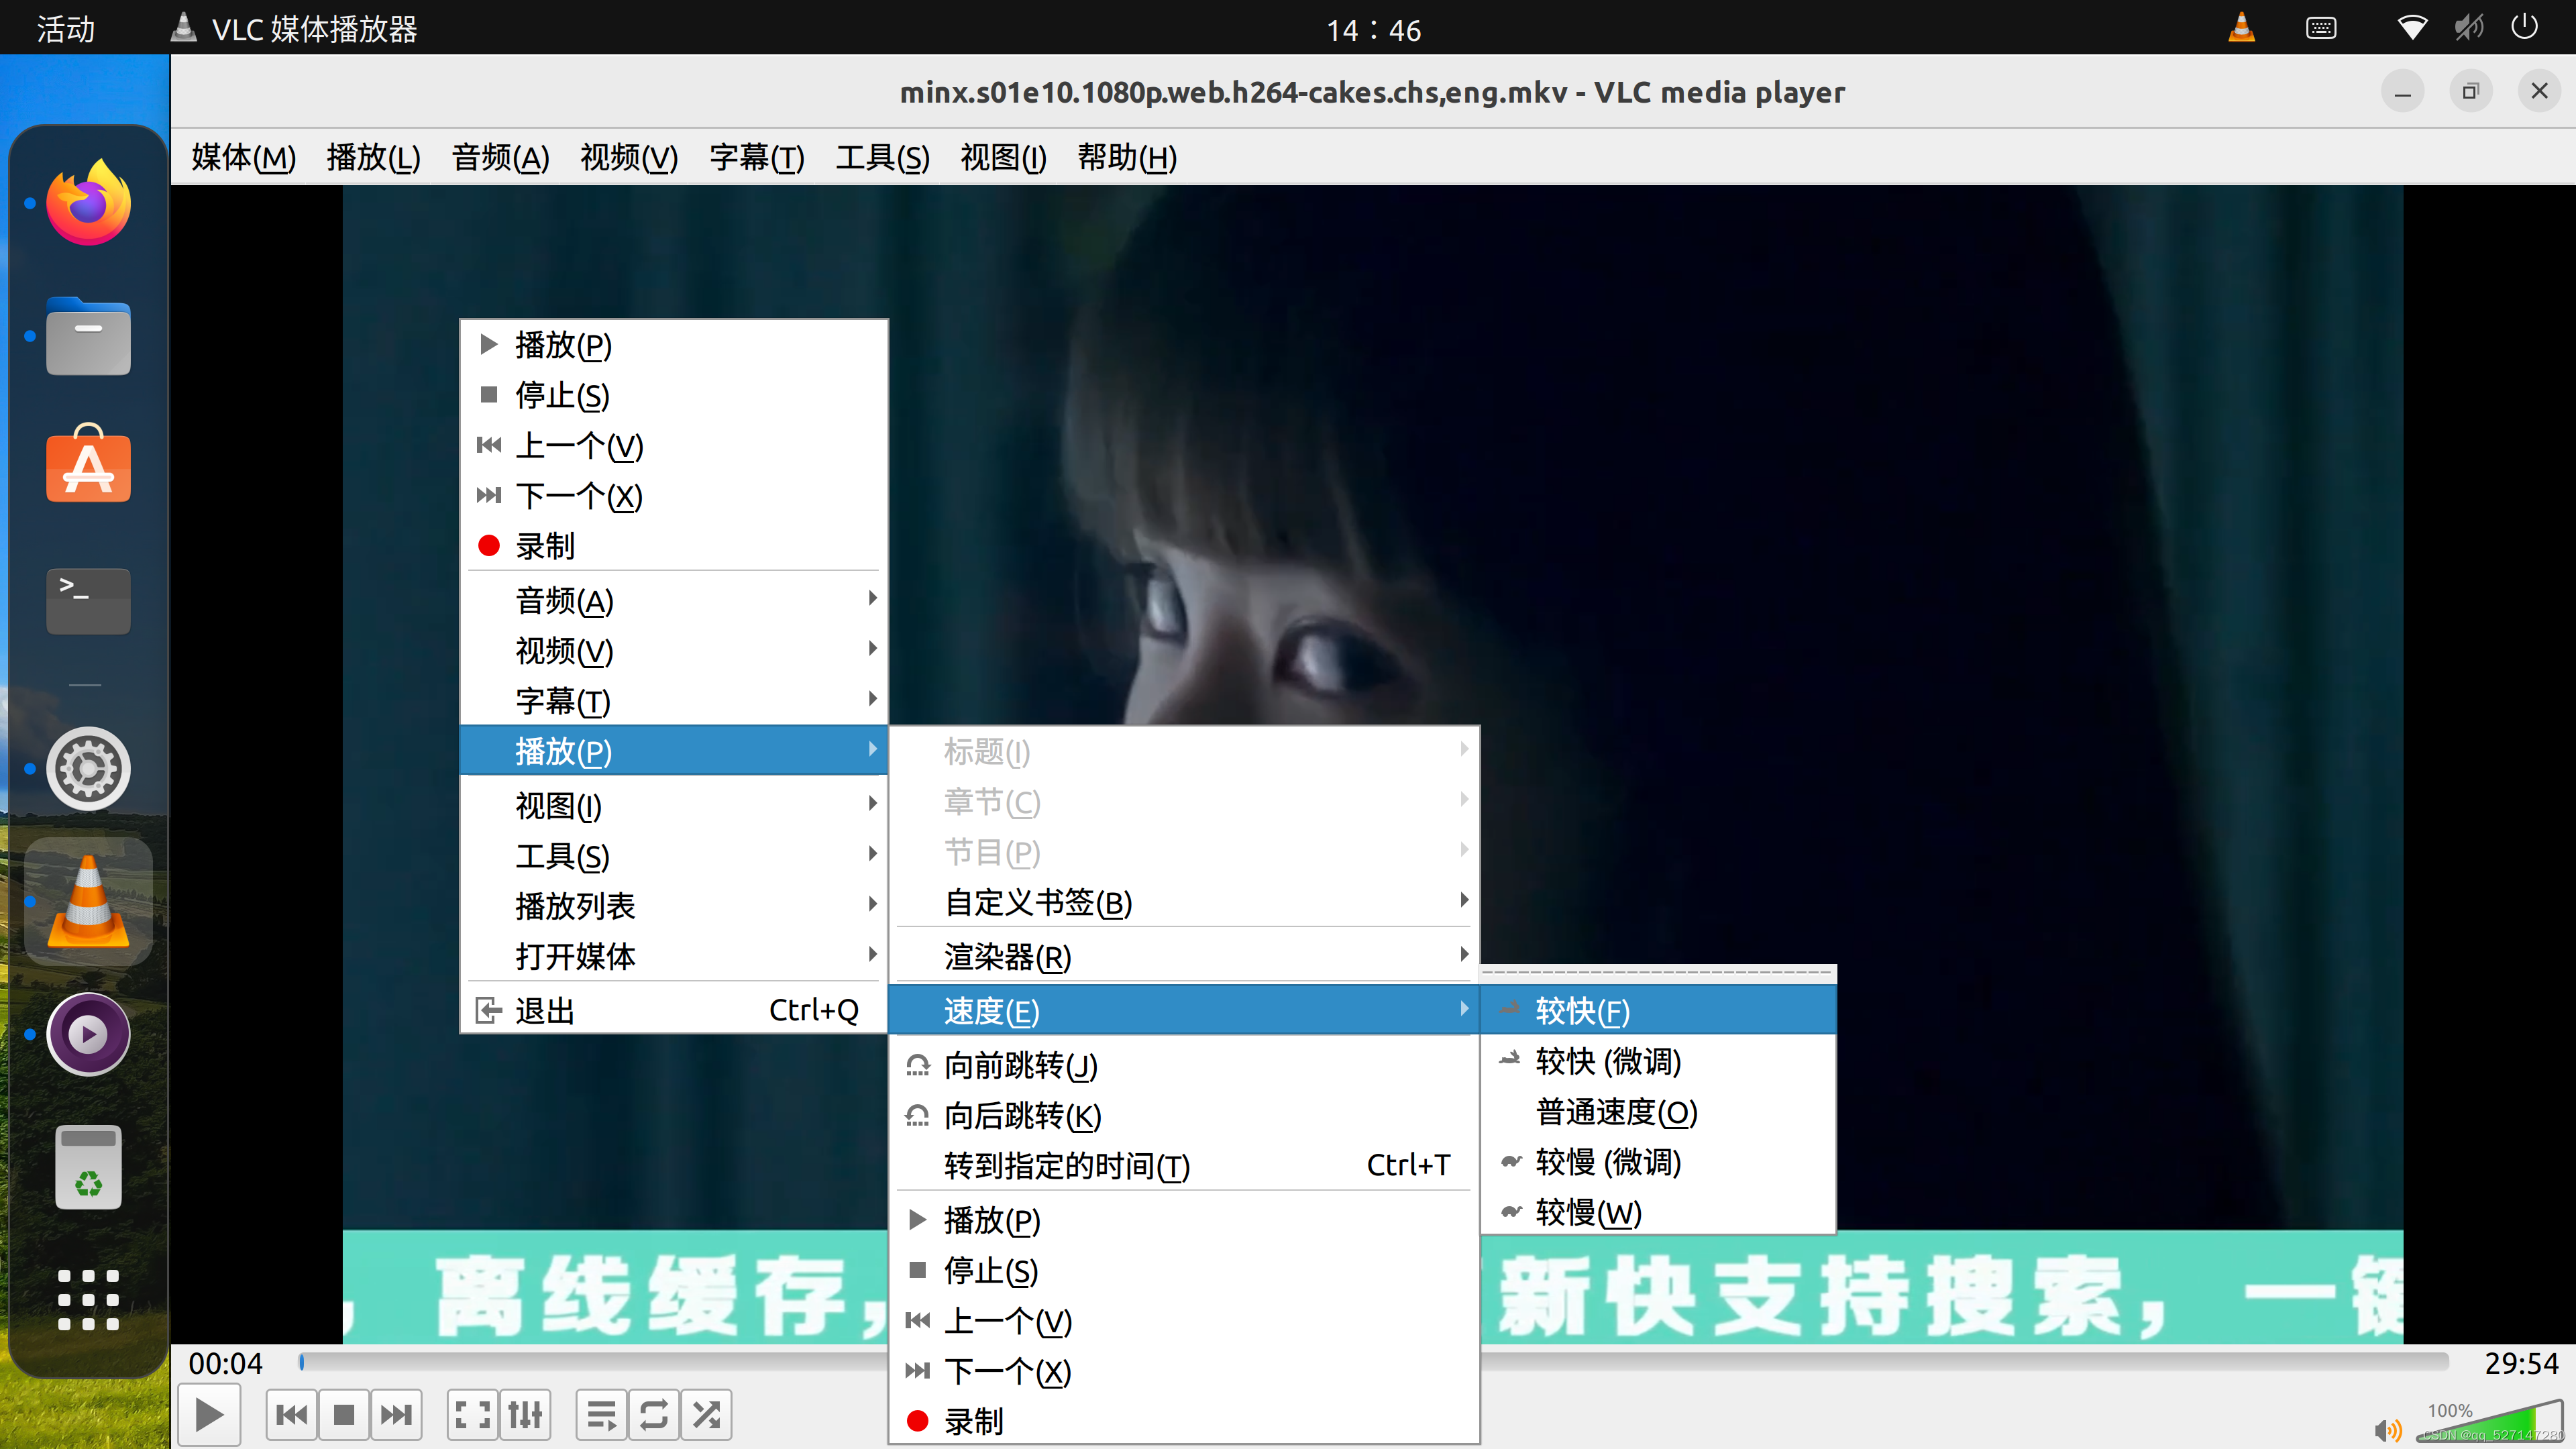Select 停止(S) in second-level playback submenu
Image resolution: width=2576 pixels, height=1449 pixels.
1184,1270
